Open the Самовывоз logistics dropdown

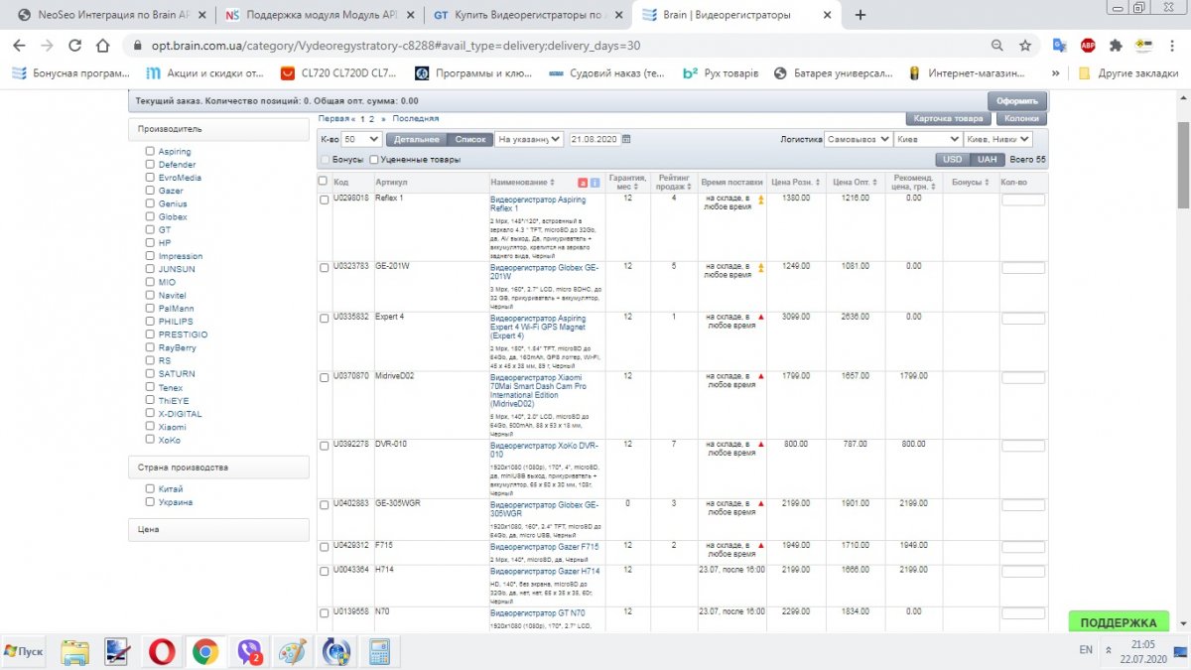click(x=858, y=139)
